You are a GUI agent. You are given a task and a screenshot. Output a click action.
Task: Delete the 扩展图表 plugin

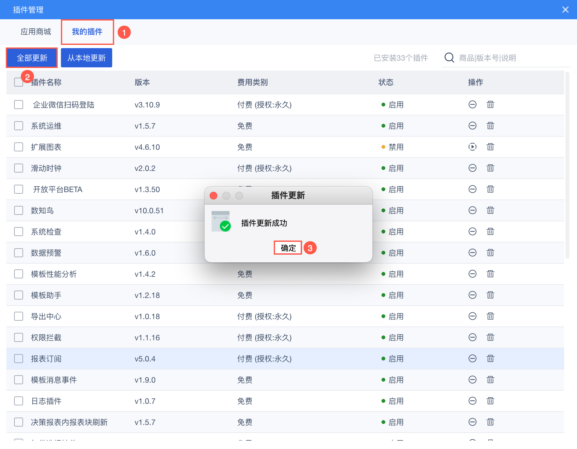pyautogui.click(x=490, y=147)
